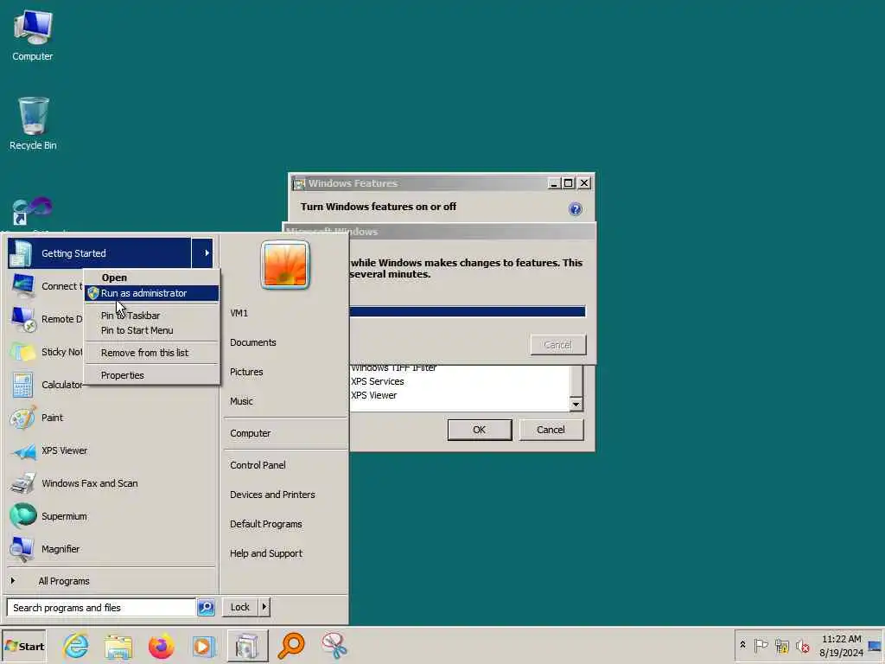Screen dimensions: 885x664
Task: Click the Internet Explorer taskbar icon
Action: [76, 646]
